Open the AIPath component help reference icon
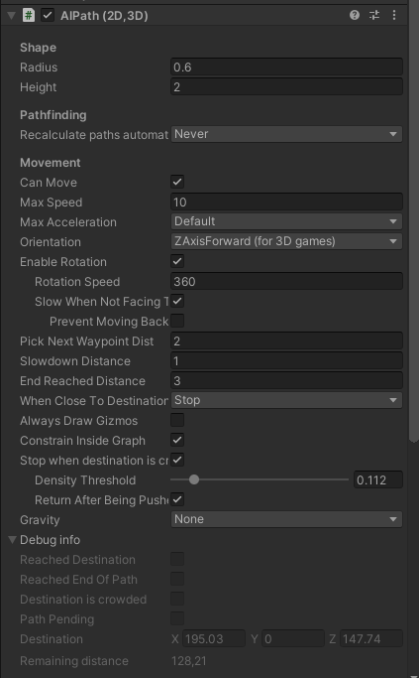419x678 pixels. [x=355, y=16]
